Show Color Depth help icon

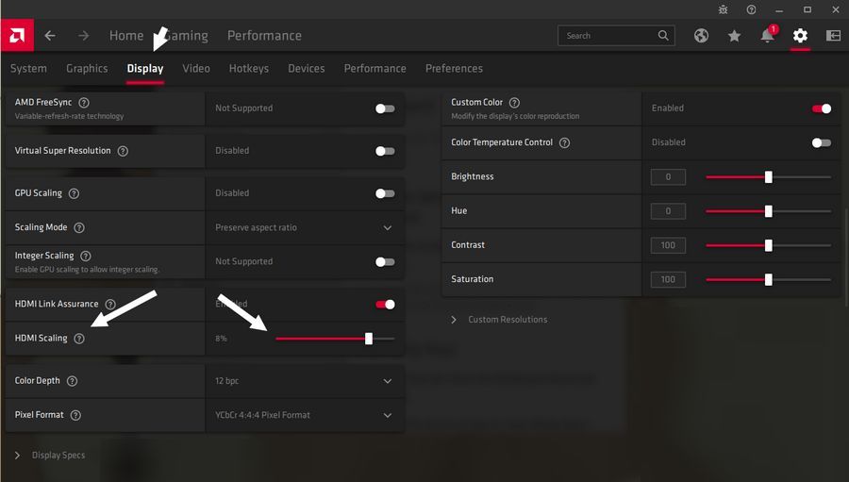(72, 381)
